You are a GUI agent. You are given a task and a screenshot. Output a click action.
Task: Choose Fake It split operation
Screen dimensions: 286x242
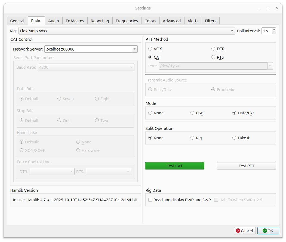pyautogui.click(x=234, y=138)
